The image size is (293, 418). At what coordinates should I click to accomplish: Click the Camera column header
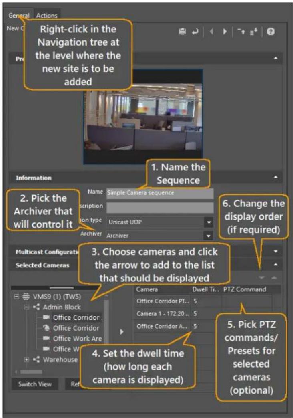(162, 289)
